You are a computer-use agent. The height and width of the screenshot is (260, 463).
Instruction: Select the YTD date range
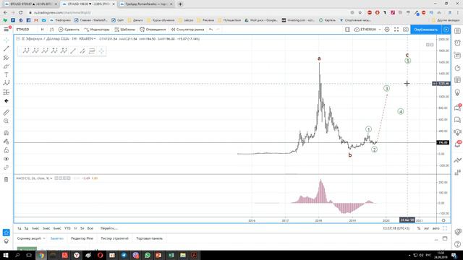point(67,228)
